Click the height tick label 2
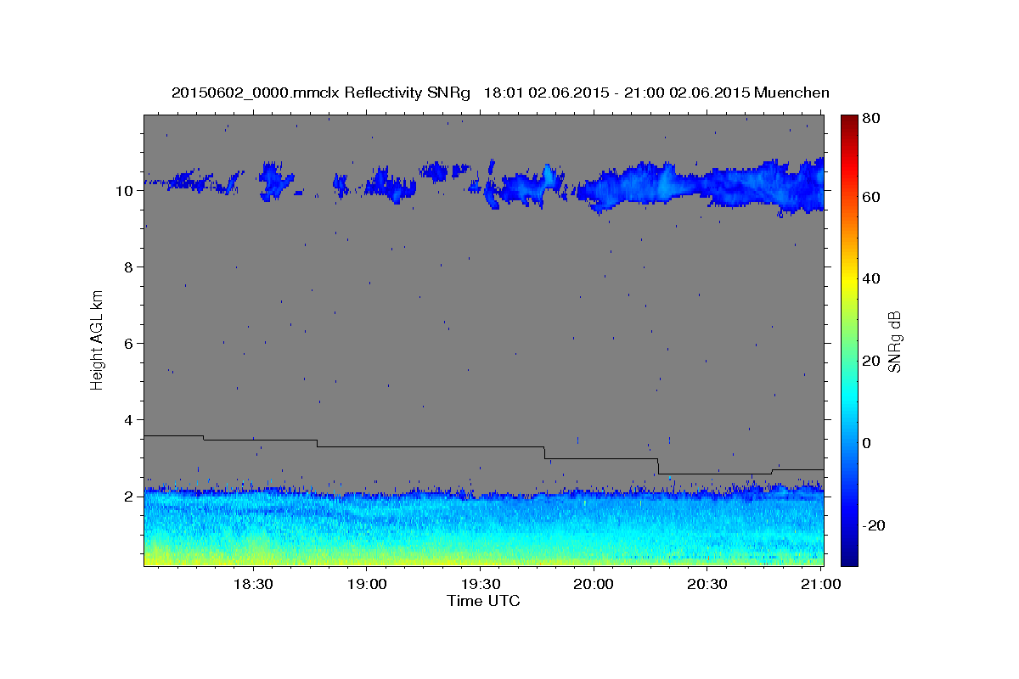 [128, 497]
